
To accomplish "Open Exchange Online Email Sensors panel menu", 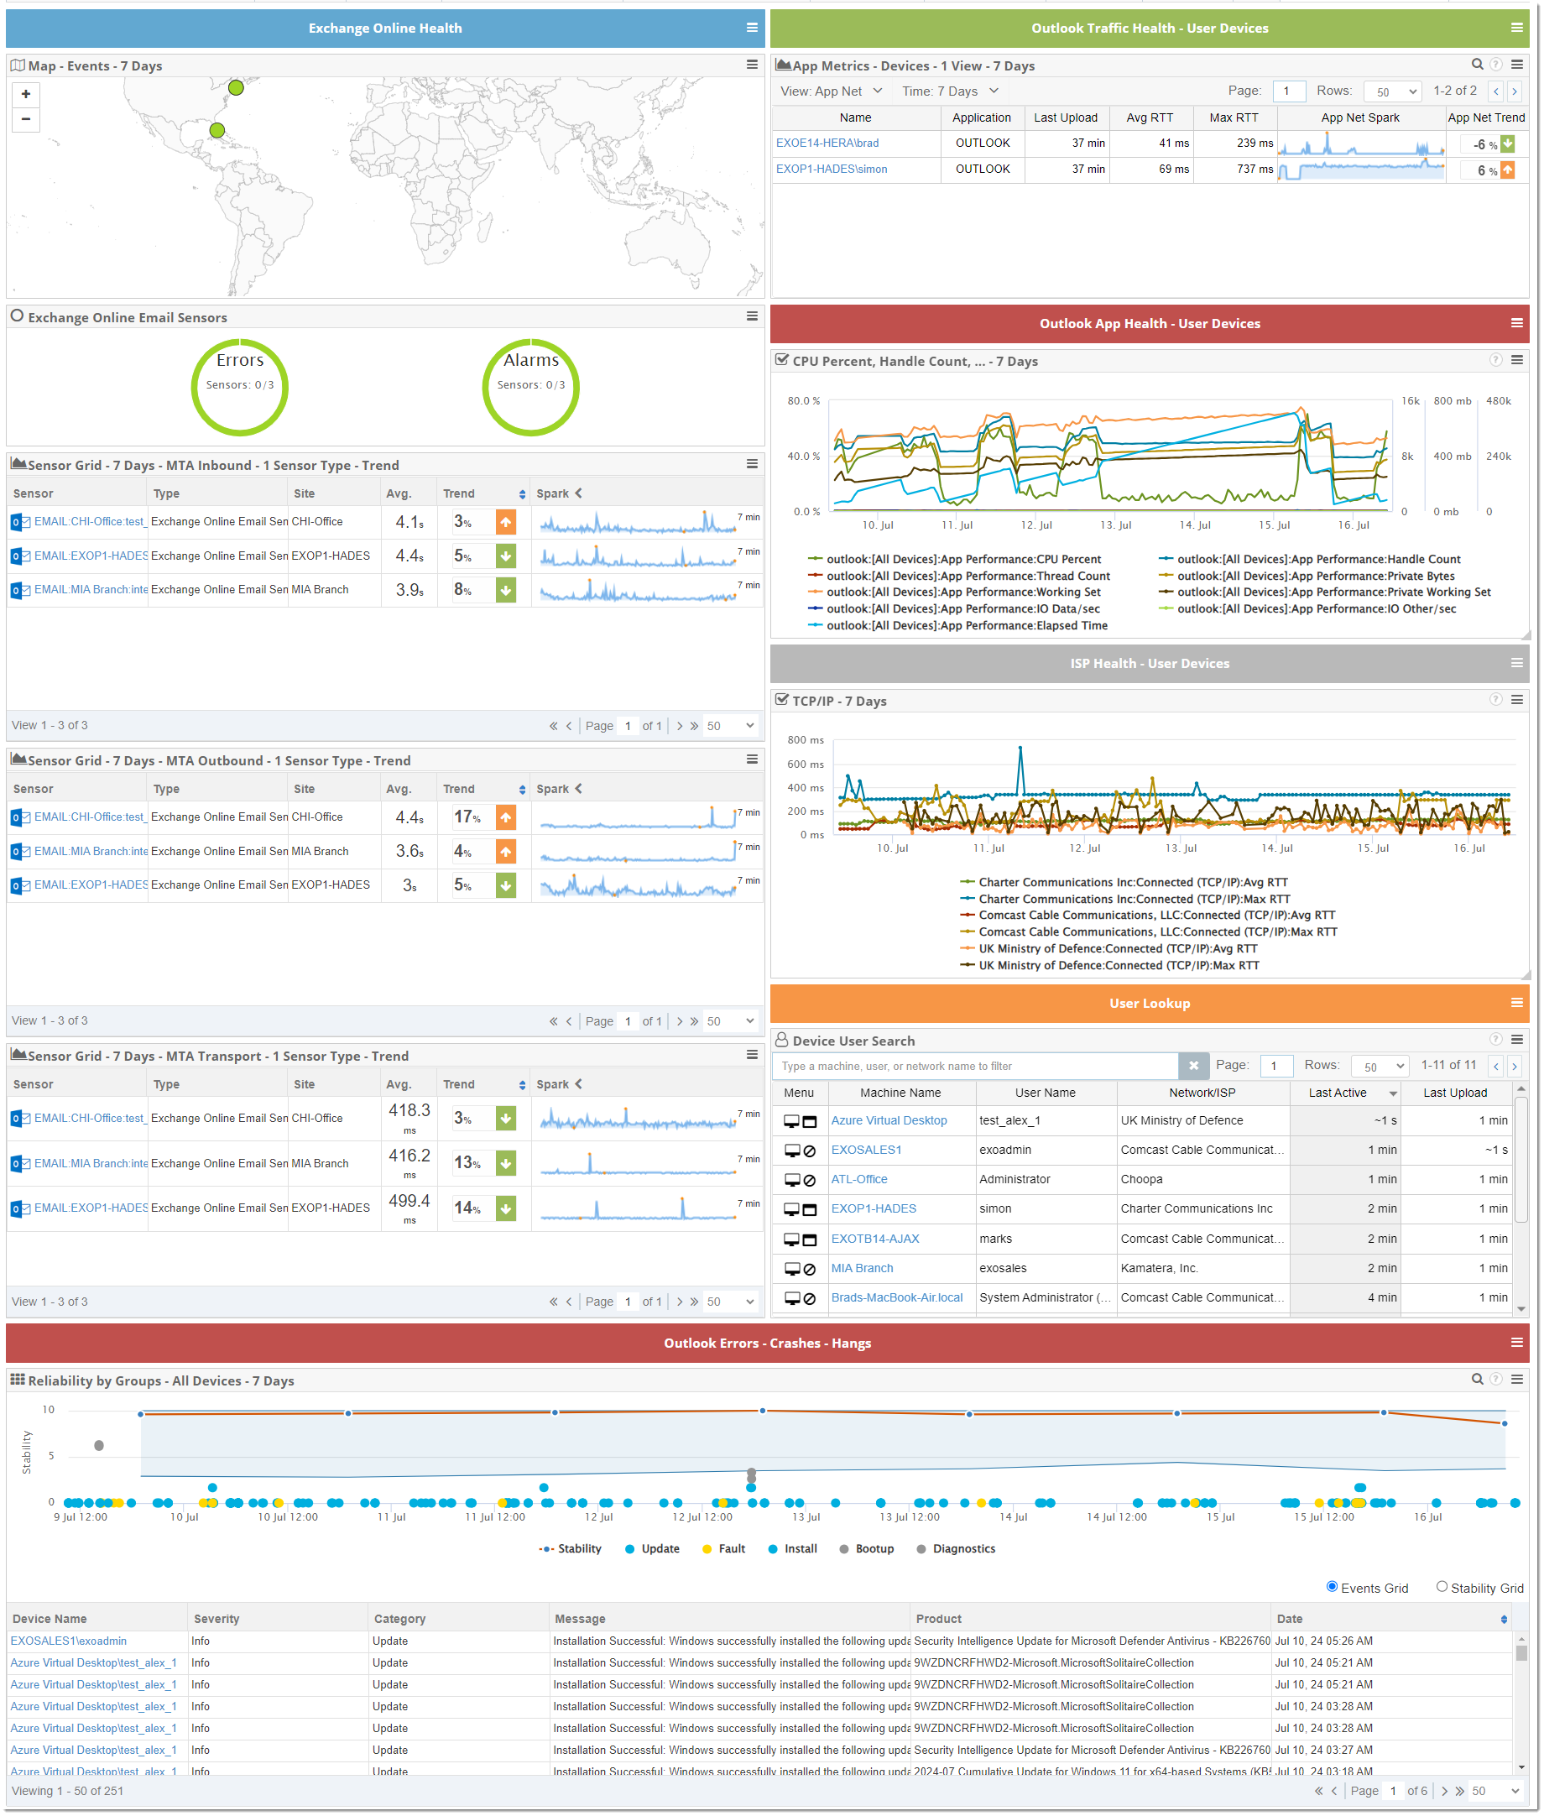I will point(751,316).
